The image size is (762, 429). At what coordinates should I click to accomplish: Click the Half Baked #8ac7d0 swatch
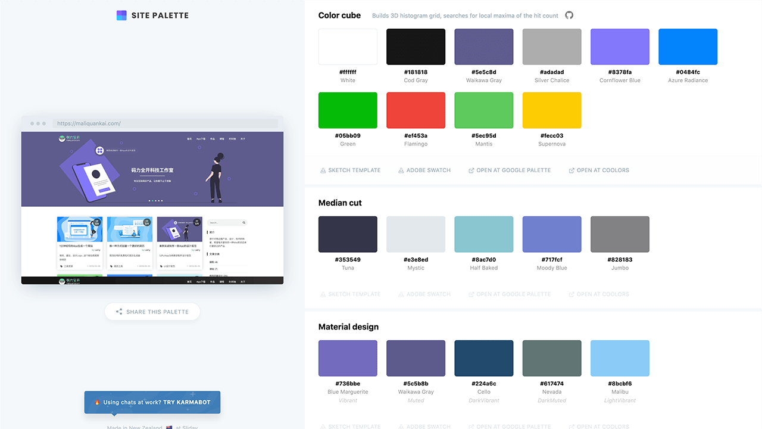(483, 234)
